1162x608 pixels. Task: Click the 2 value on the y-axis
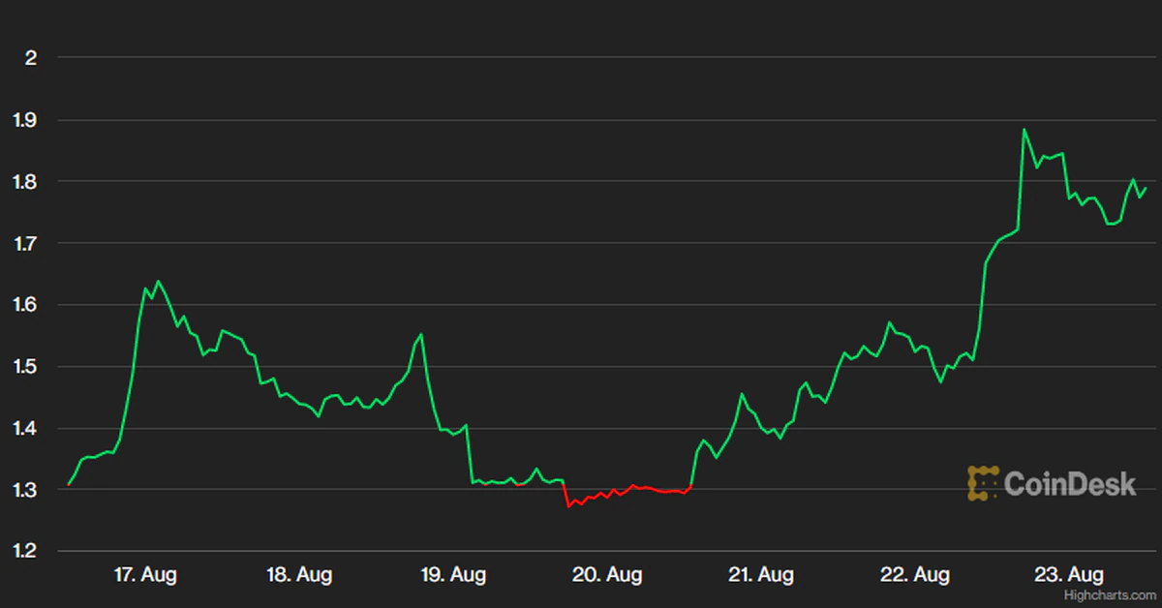(x=31, y=58)
